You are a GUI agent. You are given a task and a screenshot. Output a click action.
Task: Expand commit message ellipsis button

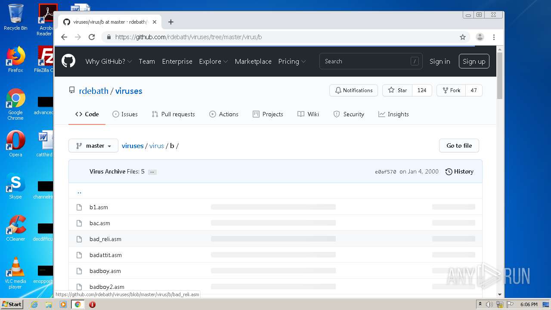click(152, 172)
